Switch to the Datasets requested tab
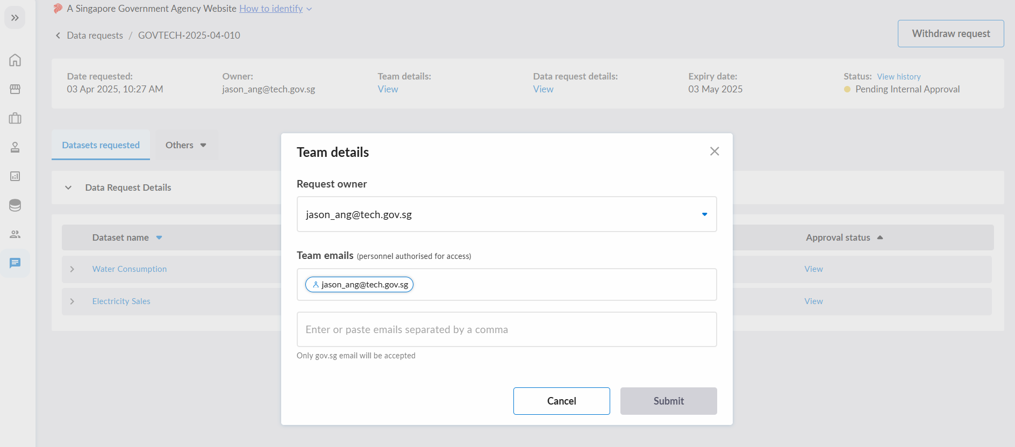 click(x=101, y=145)
